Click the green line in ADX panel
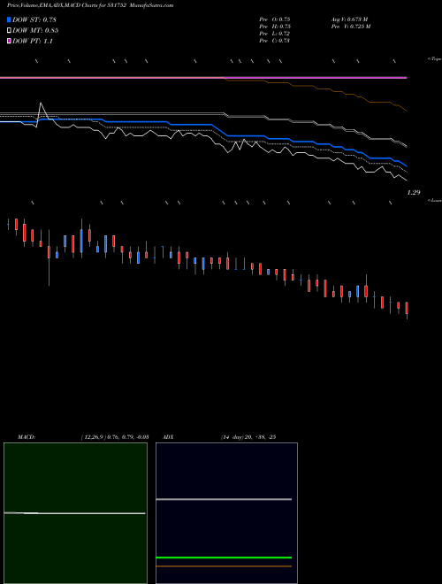 pyautogui.click(x=224, y=557)
